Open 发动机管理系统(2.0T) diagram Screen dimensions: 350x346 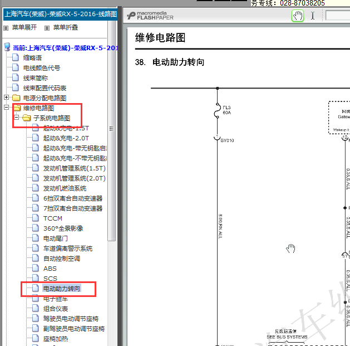point(75,178)
